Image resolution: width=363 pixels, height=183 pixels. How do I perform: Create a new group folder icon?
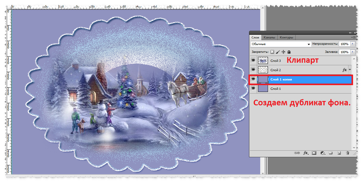[x=331, y=153]
